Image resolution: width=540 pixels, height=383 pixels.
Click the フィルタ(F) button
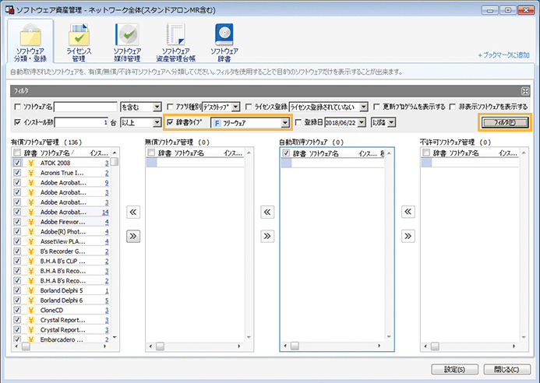[x=504, y=122]
